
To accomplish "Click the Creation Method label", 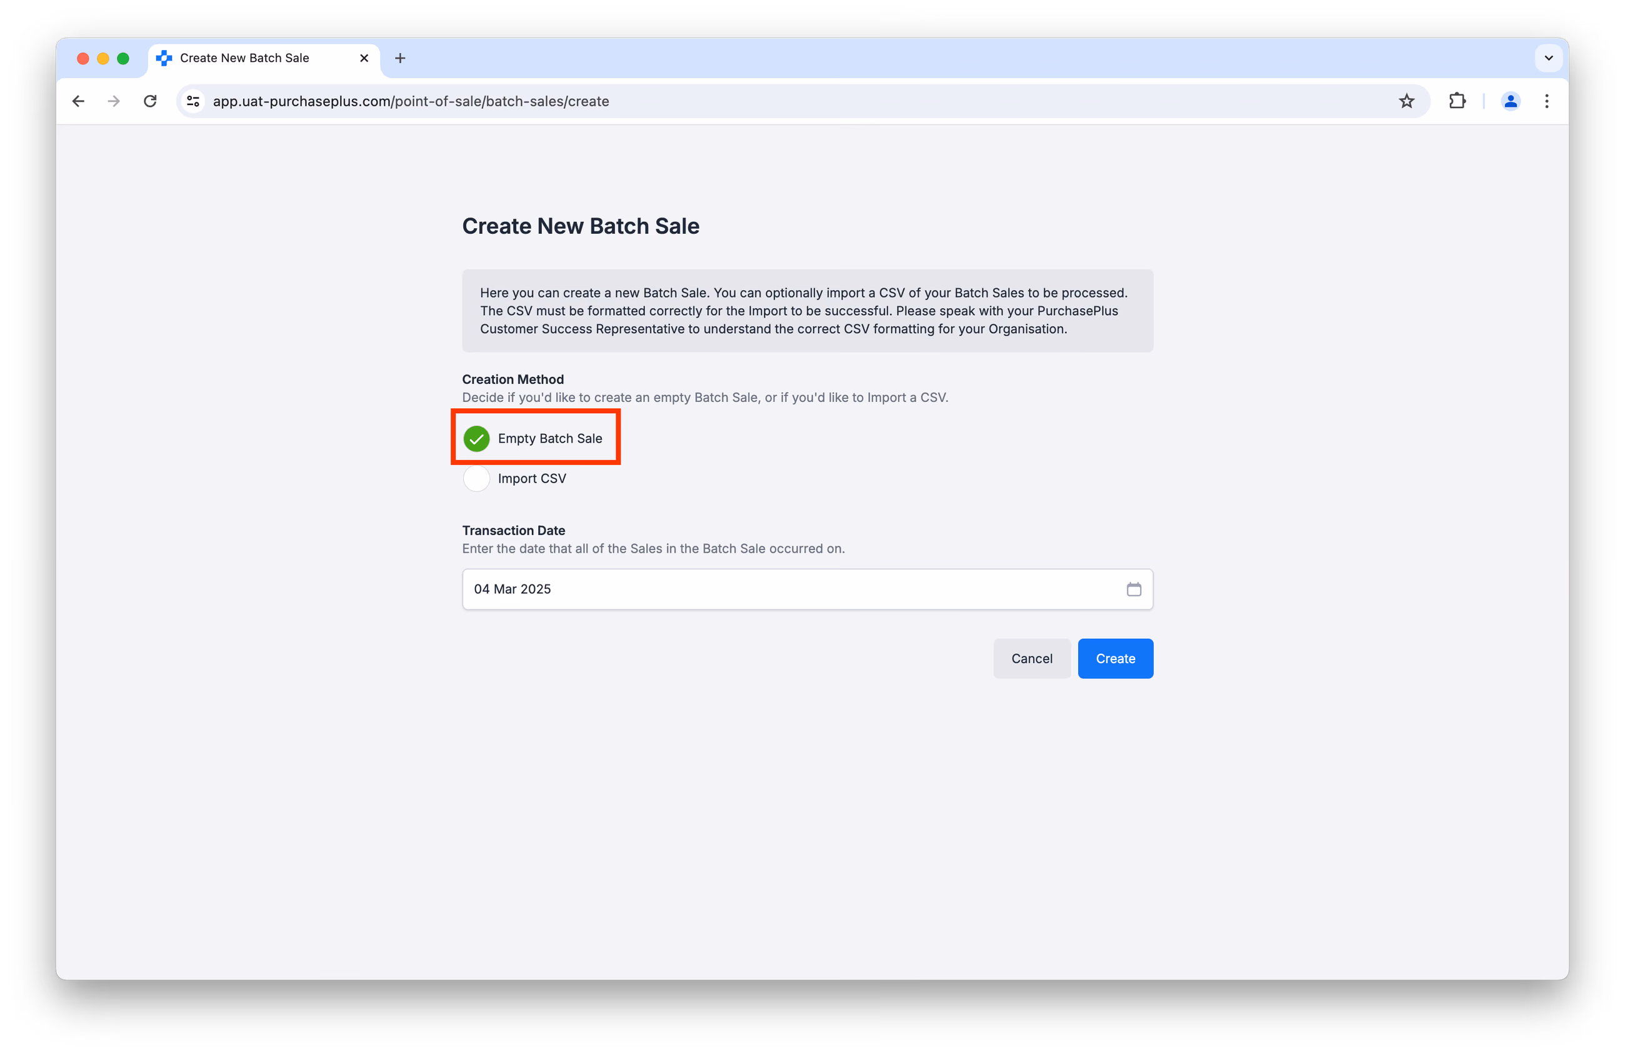I will point(512,379).
